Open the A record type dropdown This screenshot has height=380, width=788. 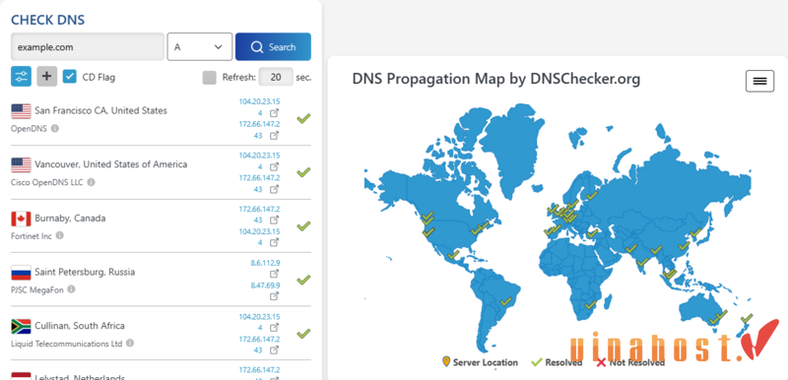[200, 46]
